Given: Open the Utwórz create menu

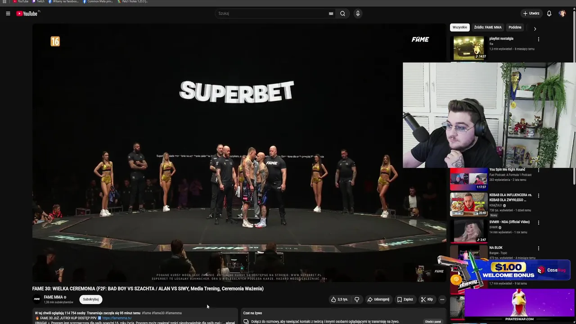Looking at the screenshot, I should click(x=531, y=13).
